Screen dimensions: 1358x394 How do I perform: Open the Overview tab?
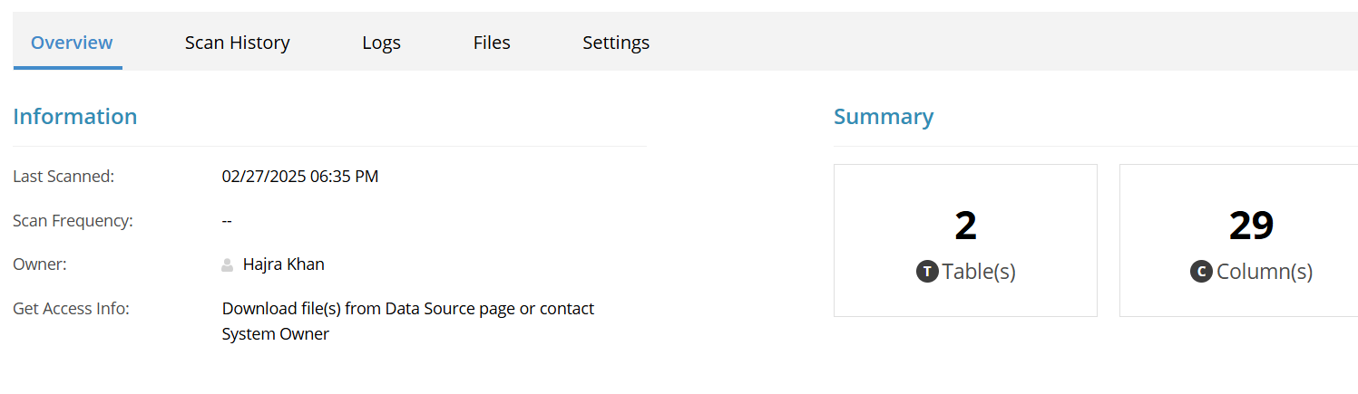pos(72,43)
